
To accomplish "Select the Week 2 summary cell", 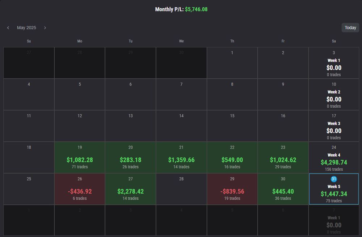I will coord(334,95).
